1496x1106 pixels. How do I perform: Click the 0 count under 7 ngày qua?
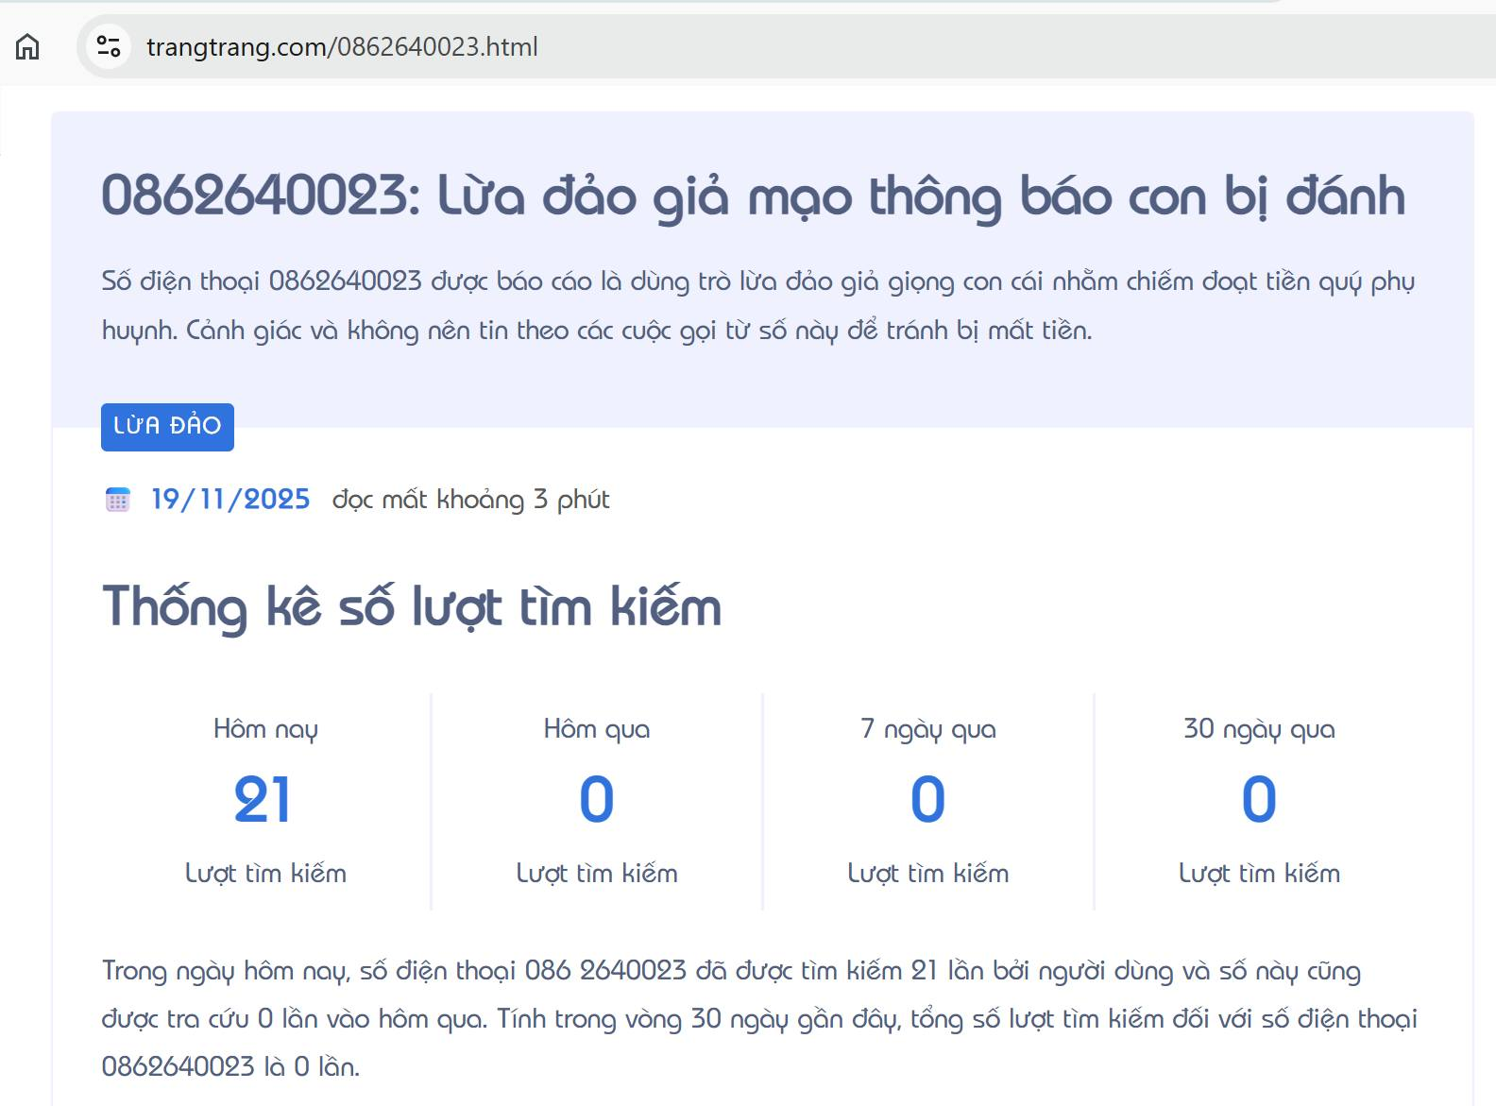pyautogui.click(x=927, y=800)
